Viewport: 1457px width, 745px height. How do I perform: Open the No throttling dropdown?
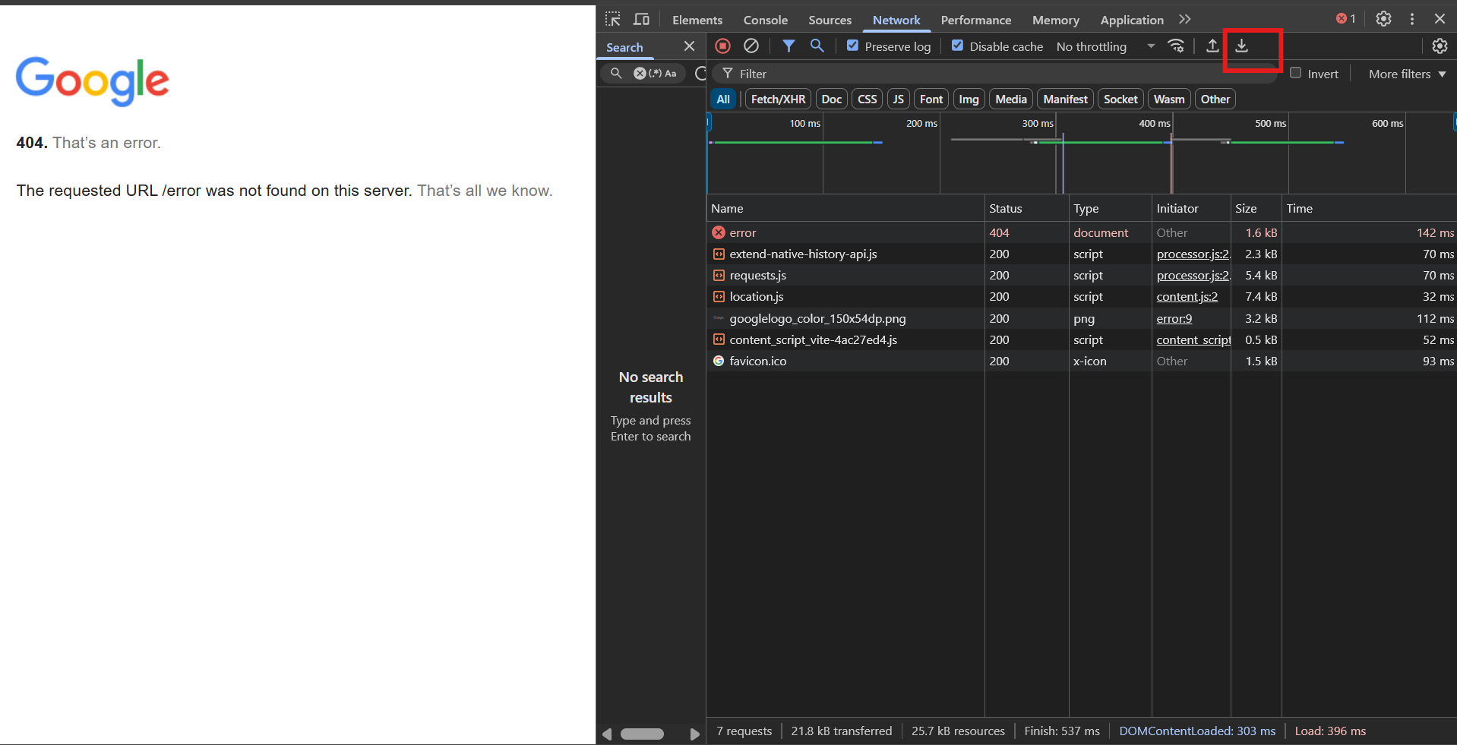1105,47
